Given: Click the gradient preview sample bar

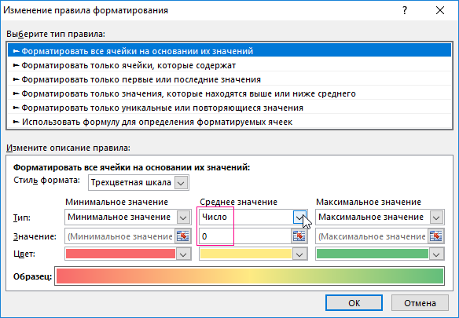Looking at the screenshot, I should point(250,276).
